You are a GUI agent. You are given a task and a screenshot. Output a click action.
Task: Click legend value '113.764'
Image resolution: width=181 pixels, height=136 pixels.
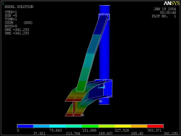tap(73, 133)
